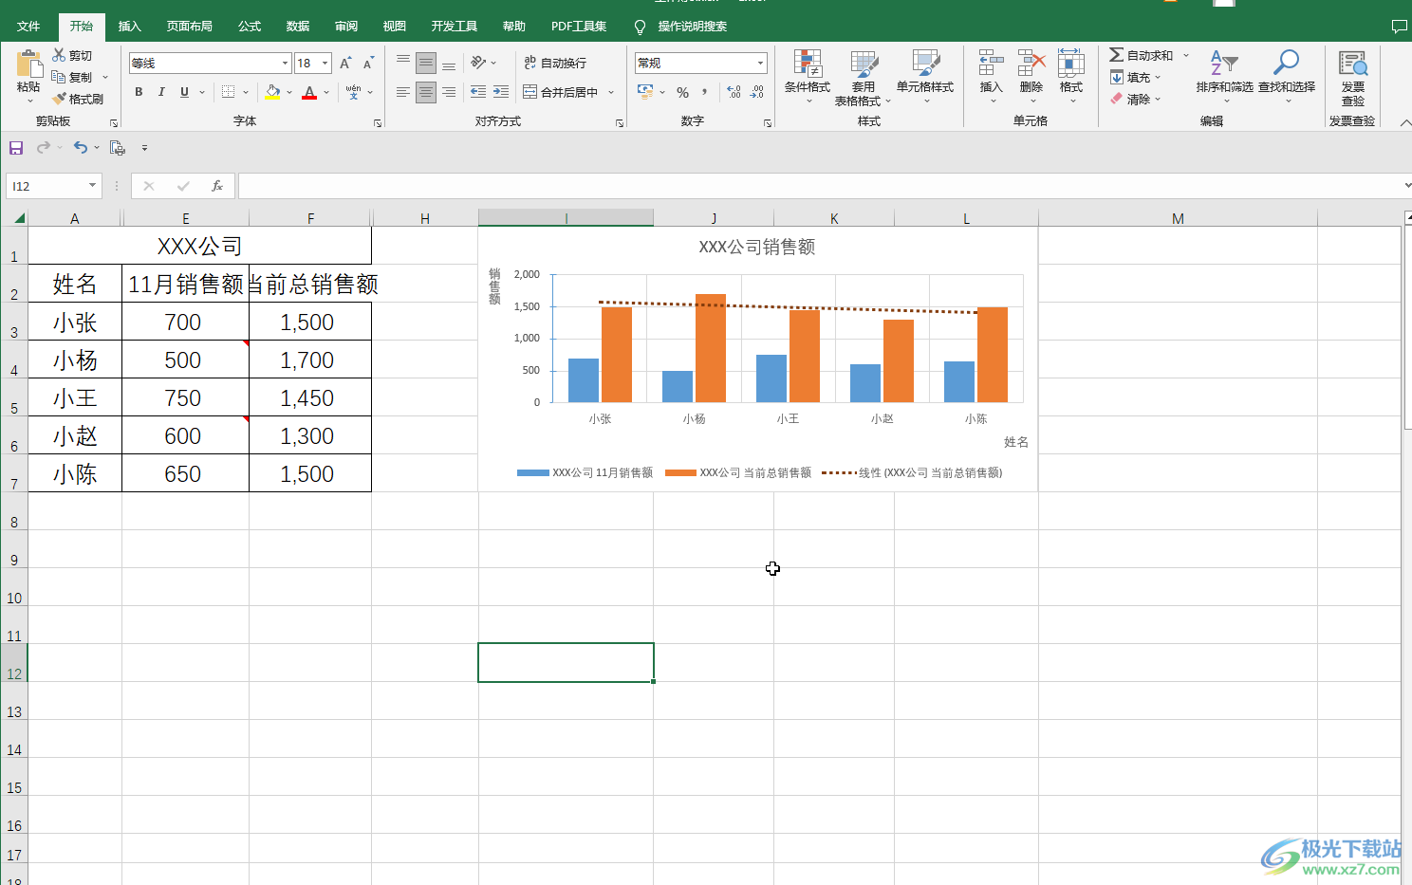Save with the quick access save icon
1412x885 pixels.
(x=16, y=147)
